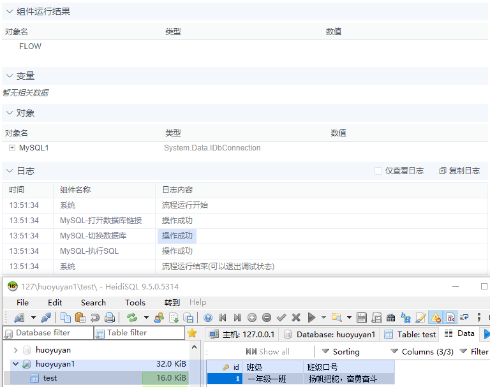490x387 pixels.
Task: Click the Save floppy disk icon
Action: tap(362, 318)
